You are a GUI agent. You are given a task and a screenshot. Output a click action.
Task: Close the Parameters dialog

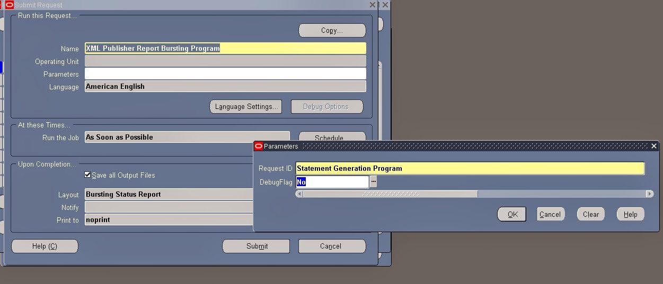tap(654, 146)
